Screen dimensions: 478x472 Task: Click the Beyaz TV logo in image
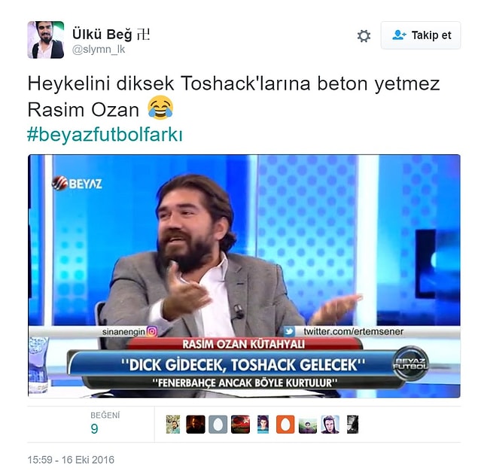pos(77,183)
